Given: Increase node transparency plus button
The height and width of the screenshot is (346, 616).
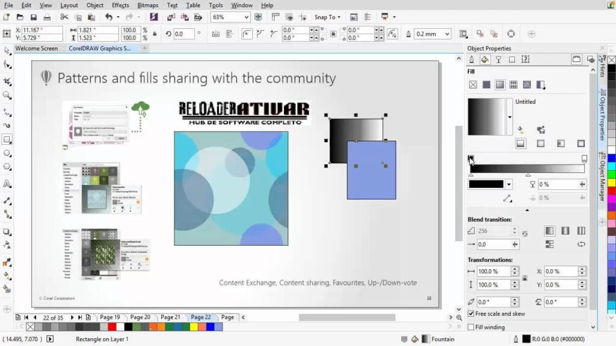Looking at the screenshot, I should pos(582,184).
